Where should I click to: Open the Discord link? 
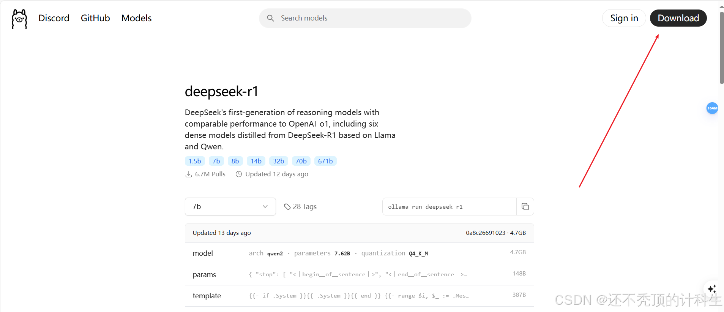pos(54,18)
